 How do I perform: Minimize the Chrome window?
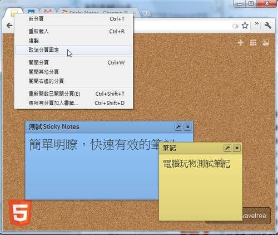[x=240, y=4]
